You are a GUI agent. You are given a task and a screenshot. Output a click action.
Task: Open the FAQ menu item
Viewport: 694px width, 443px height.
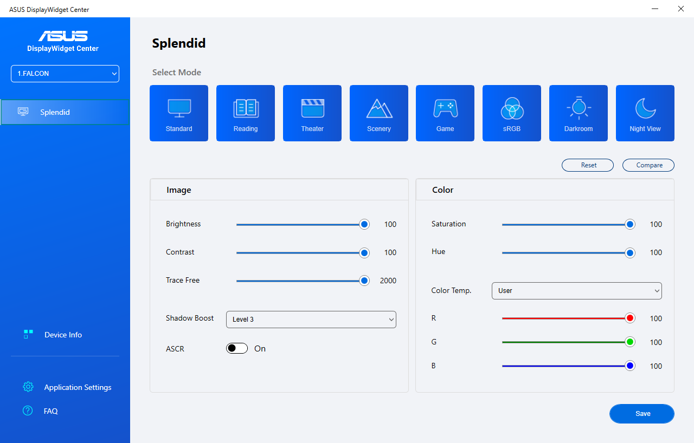pos(50,411)
